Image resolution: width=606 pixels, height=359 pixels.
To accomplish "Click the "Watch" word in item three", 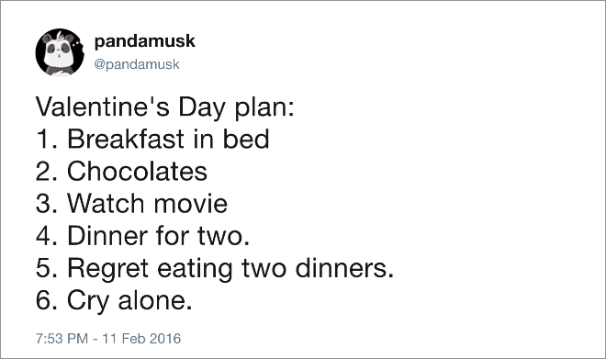I will click(x=106, y=203).
